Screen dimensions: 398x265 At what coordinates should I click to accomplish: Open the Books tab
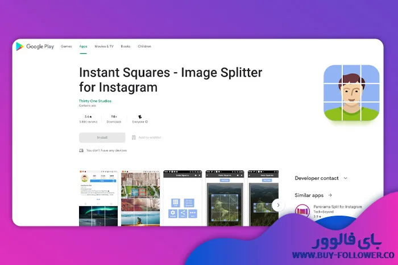click(x=126, y=47)
